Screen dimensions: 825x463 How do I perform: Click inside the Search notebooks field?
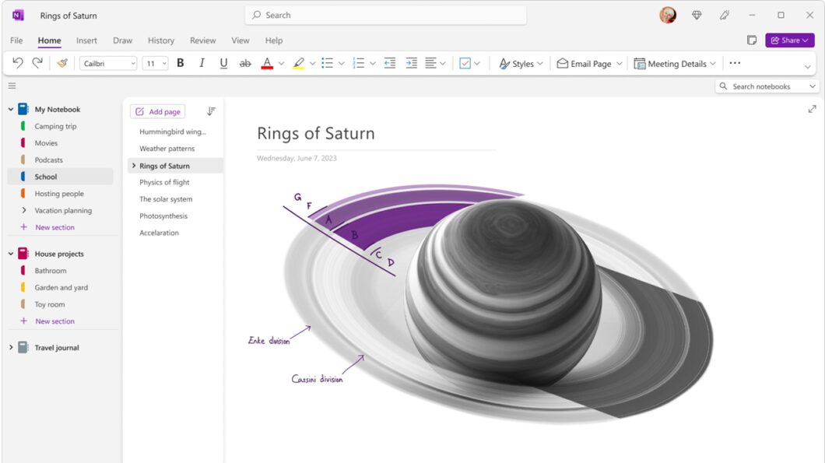click(767, 86)
